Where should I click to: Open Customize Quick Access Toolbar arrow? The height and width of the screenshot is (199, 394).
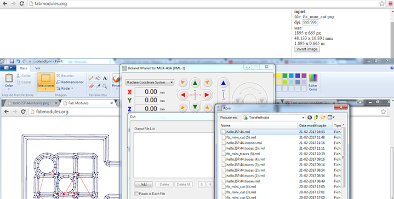[x=30, y=61]
